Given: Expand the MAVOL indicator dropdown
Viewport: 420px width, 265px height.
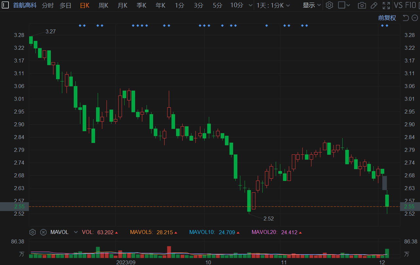Looking at the screenshot, I should click(76, 232).
